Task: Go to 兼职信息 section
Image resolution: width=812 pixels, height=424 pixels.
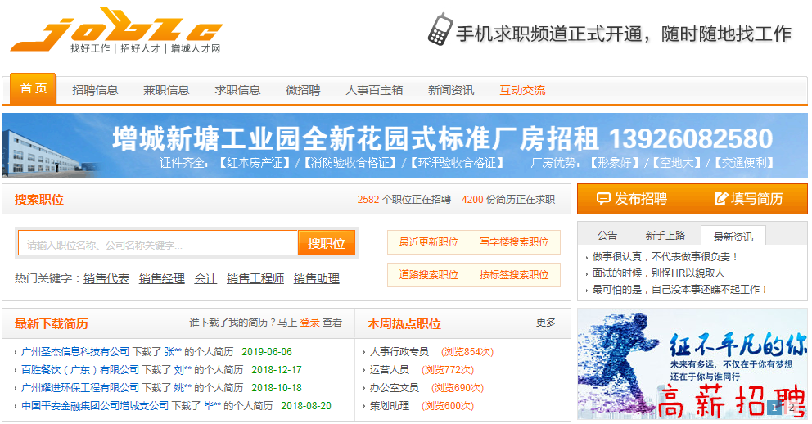Action: [x=166, y=90]
